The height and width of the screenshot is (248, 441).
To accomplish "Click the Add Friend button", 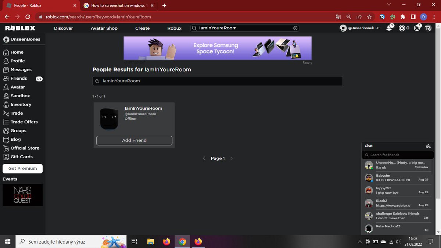I will [x=134, y=140].
